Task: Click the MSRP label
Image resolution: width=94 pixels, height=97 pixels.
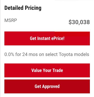Action: tap(11, 20)
